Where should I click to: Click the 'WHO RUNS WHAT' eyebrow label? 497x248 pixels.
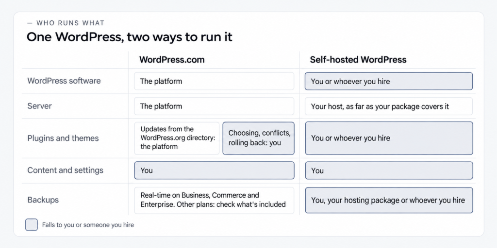coord(66,23)
